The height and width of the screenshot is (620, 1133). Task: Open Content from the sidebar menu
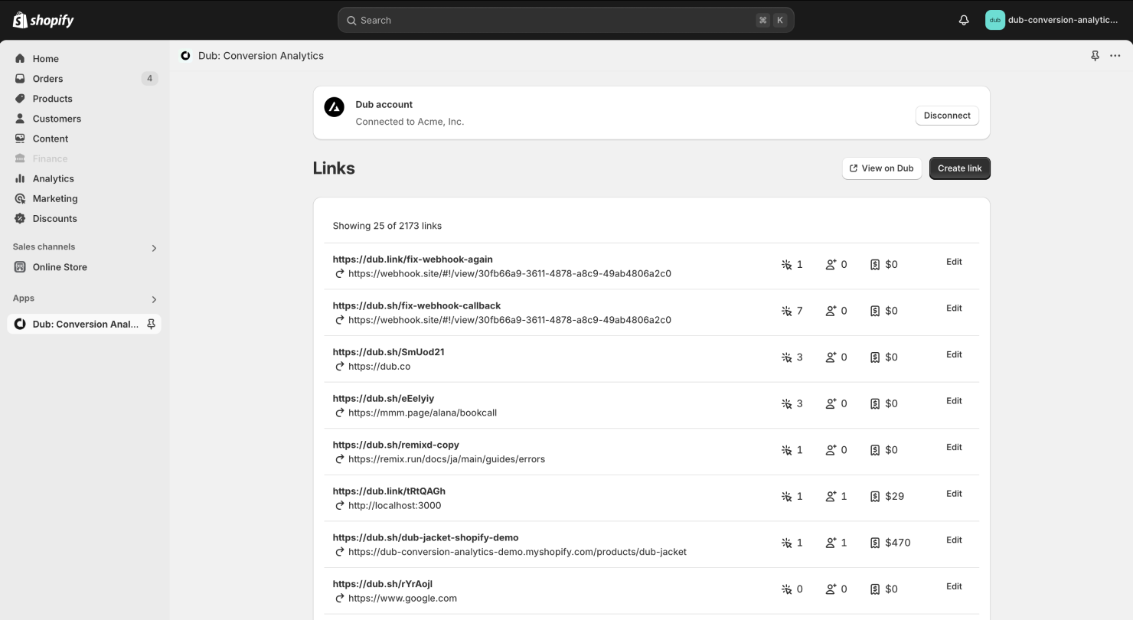click(21, 139)
